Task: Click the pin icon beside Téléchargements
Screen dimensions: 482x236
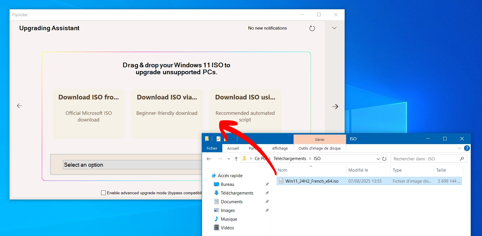Action: (x=267, y=193)
